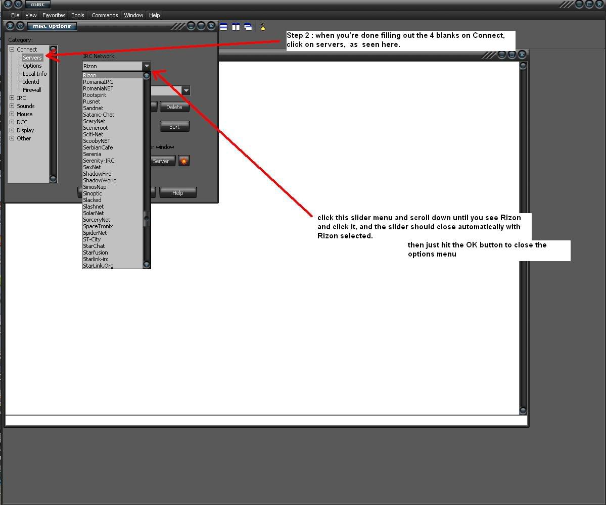This screenshot has width=606, height=505.
Task: Expand the DCC tree category
Action: point(12,122)
